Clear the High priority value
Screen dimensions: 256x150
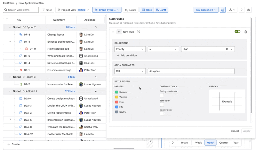[227, 49]
